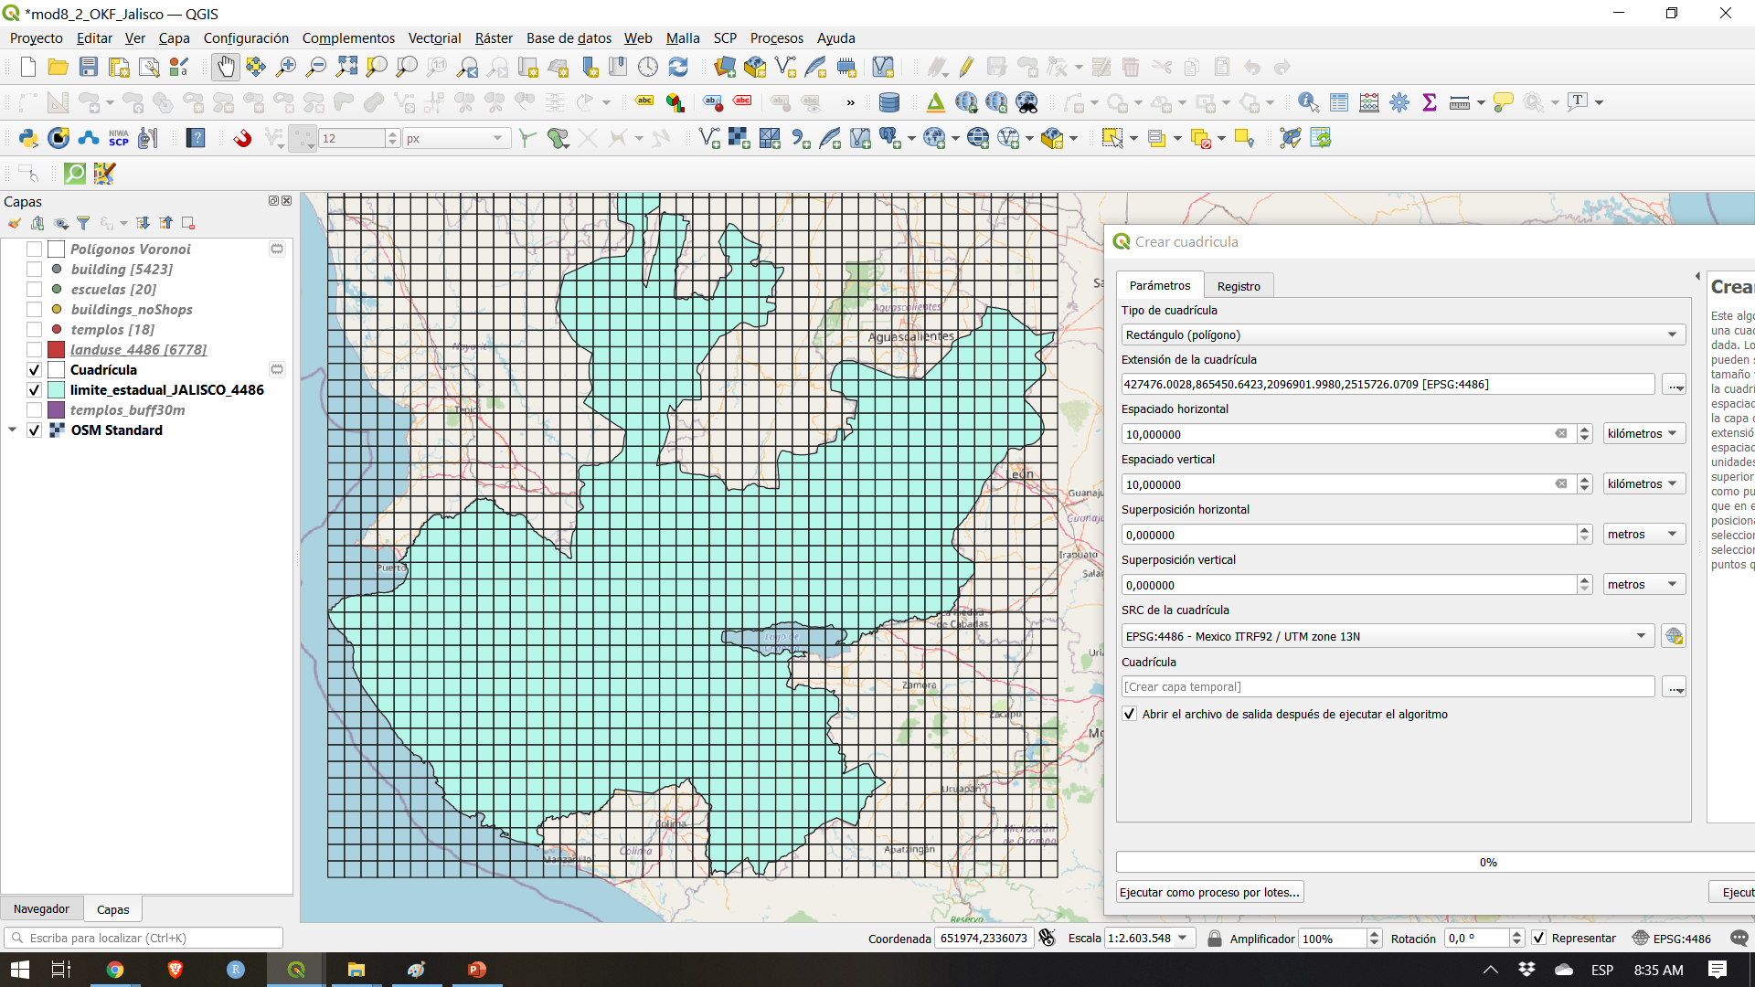Screen dimensions: 1755x987
Task: Open the field calculator icon
Action: point(1369,102)
